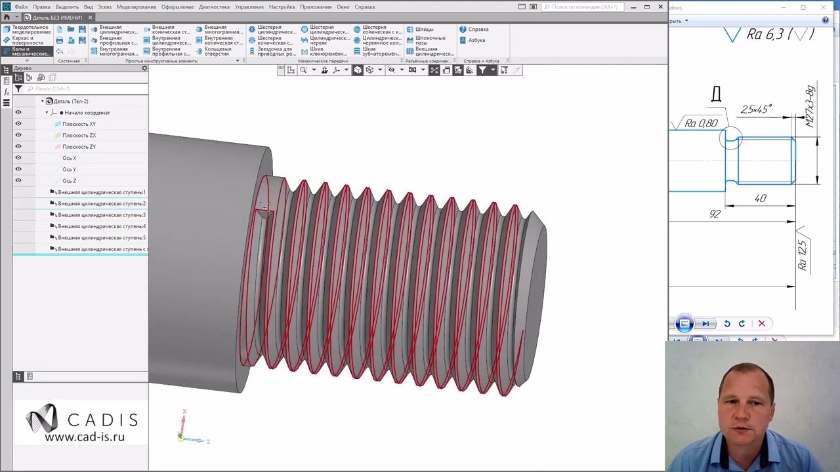Screen dimensions: 840x472
Task: Rotate image clockwise in photo viewer
Action: [x=742, y=323]
